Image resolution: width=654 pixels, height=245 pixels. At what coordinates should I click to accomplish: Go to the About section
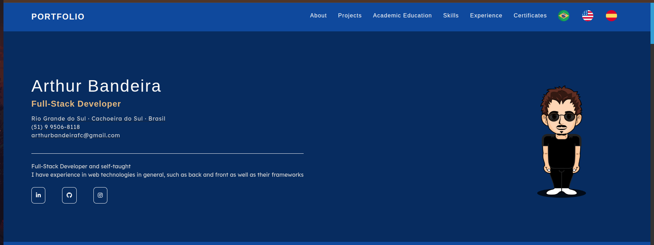click(x=318, y=16)
